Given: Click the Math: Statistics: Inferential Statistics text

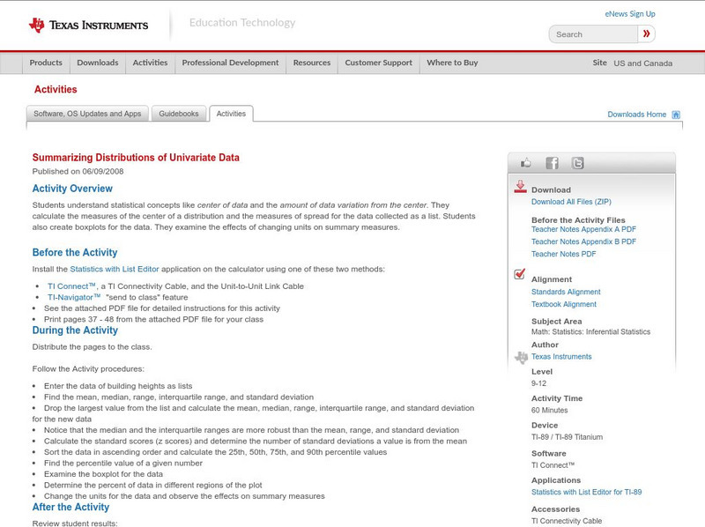Looking at the screenshot, I should 590,332.
